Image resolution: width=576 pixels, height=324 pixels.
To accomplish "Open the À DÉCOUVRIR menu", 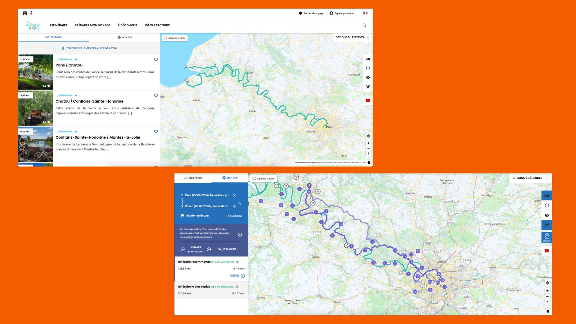I will 127,25.
